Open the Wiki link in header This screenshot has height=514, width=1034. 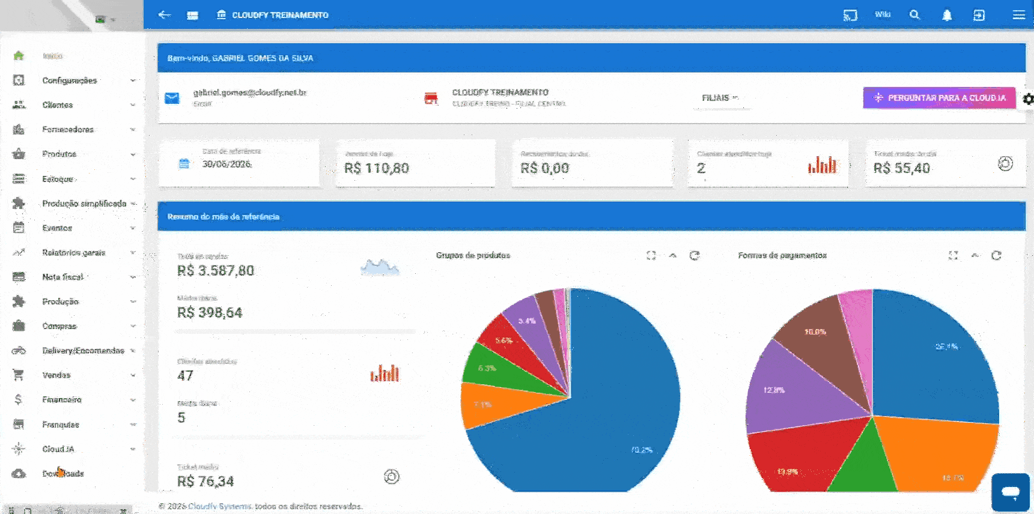[x=883, y=14]
